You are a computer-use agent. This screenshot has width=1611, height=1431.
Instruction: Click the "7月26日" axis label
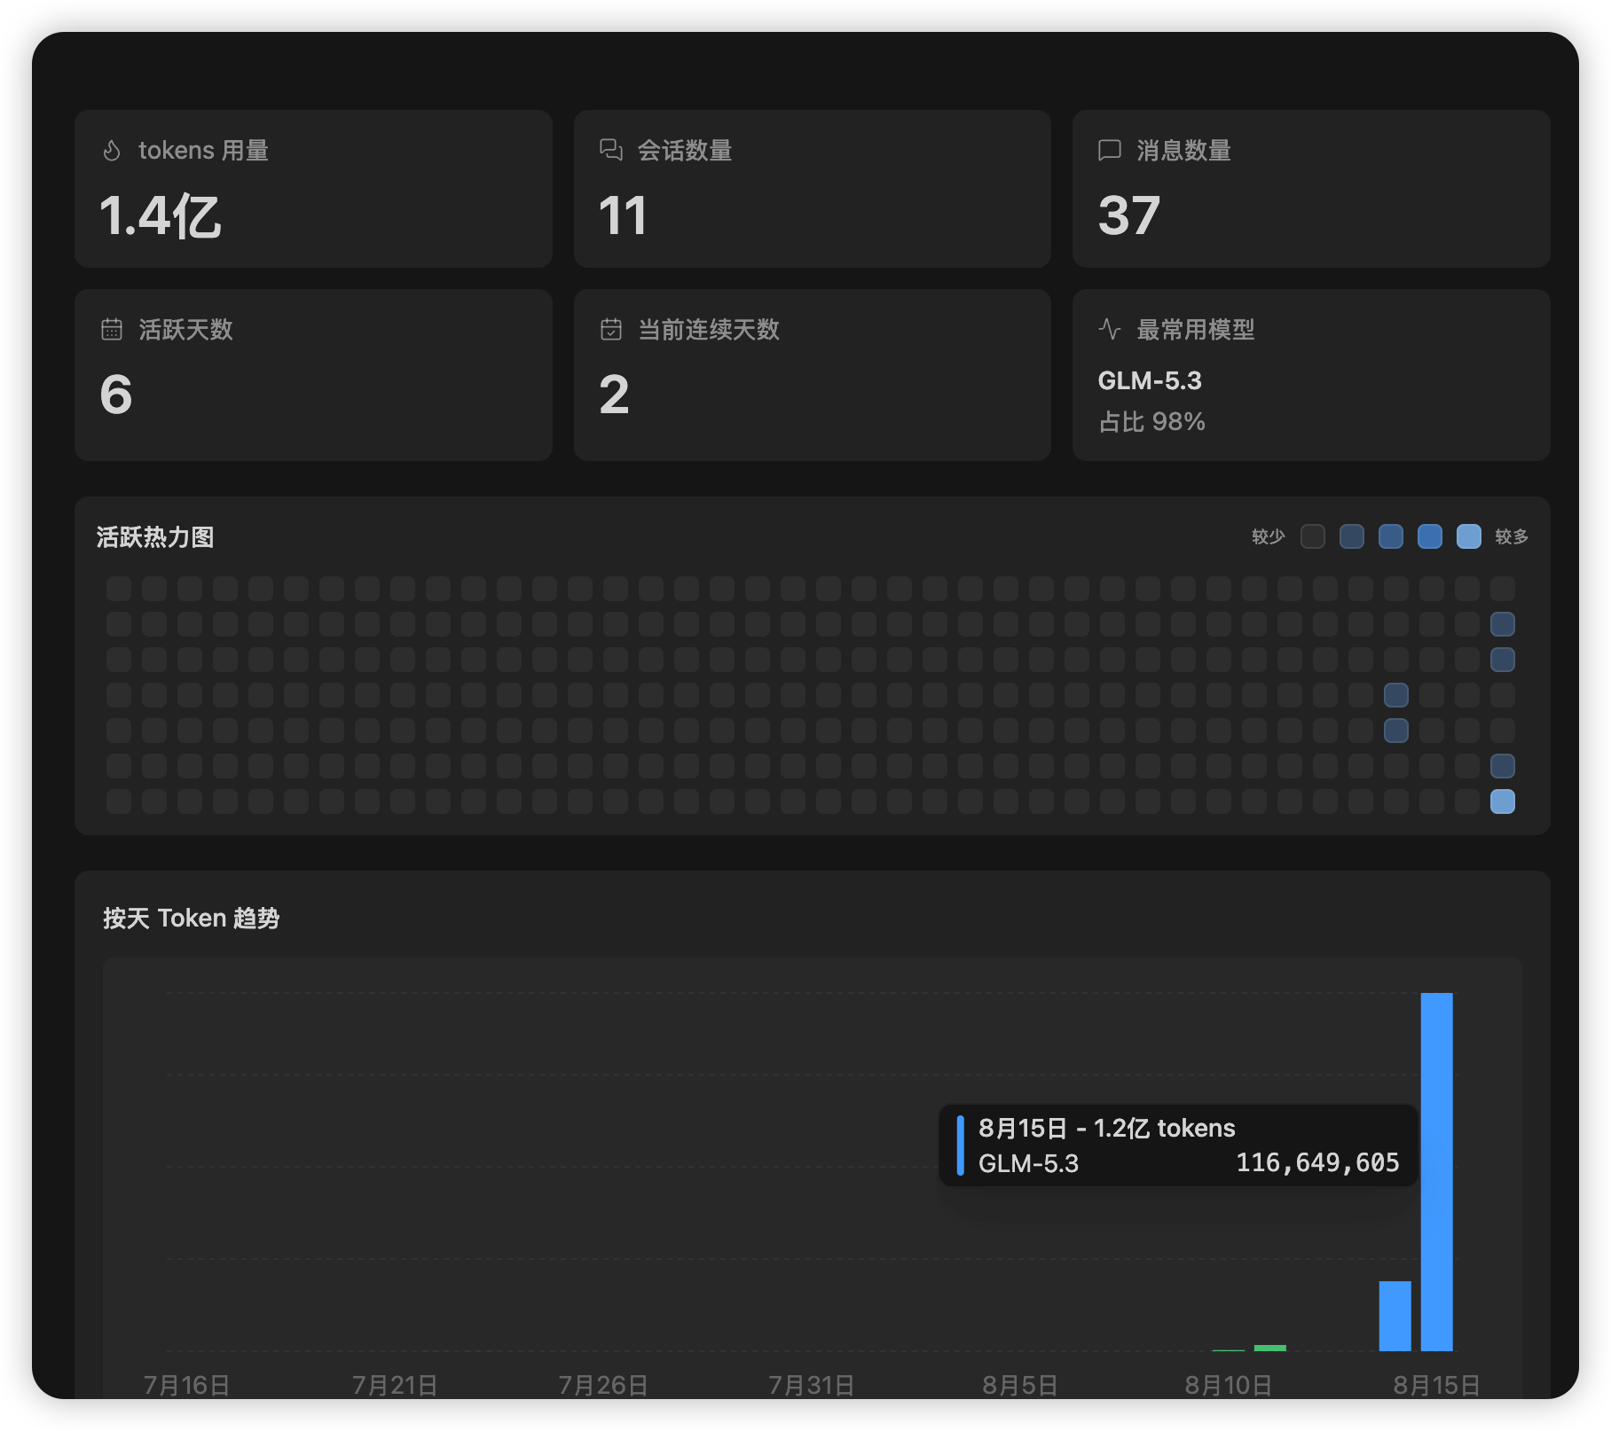pos(603,1384)
